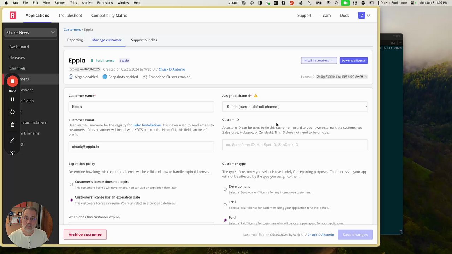
Task: Open the Helm Installations link
Action: (x=147, y=125)
